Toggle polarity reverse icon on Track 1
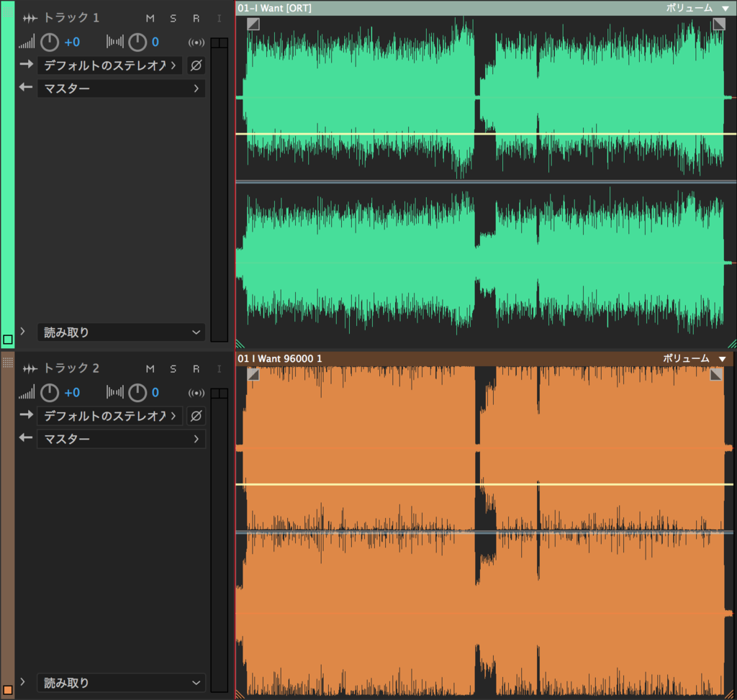The width and height of the screenshot is (737, 700). (196, 65)
